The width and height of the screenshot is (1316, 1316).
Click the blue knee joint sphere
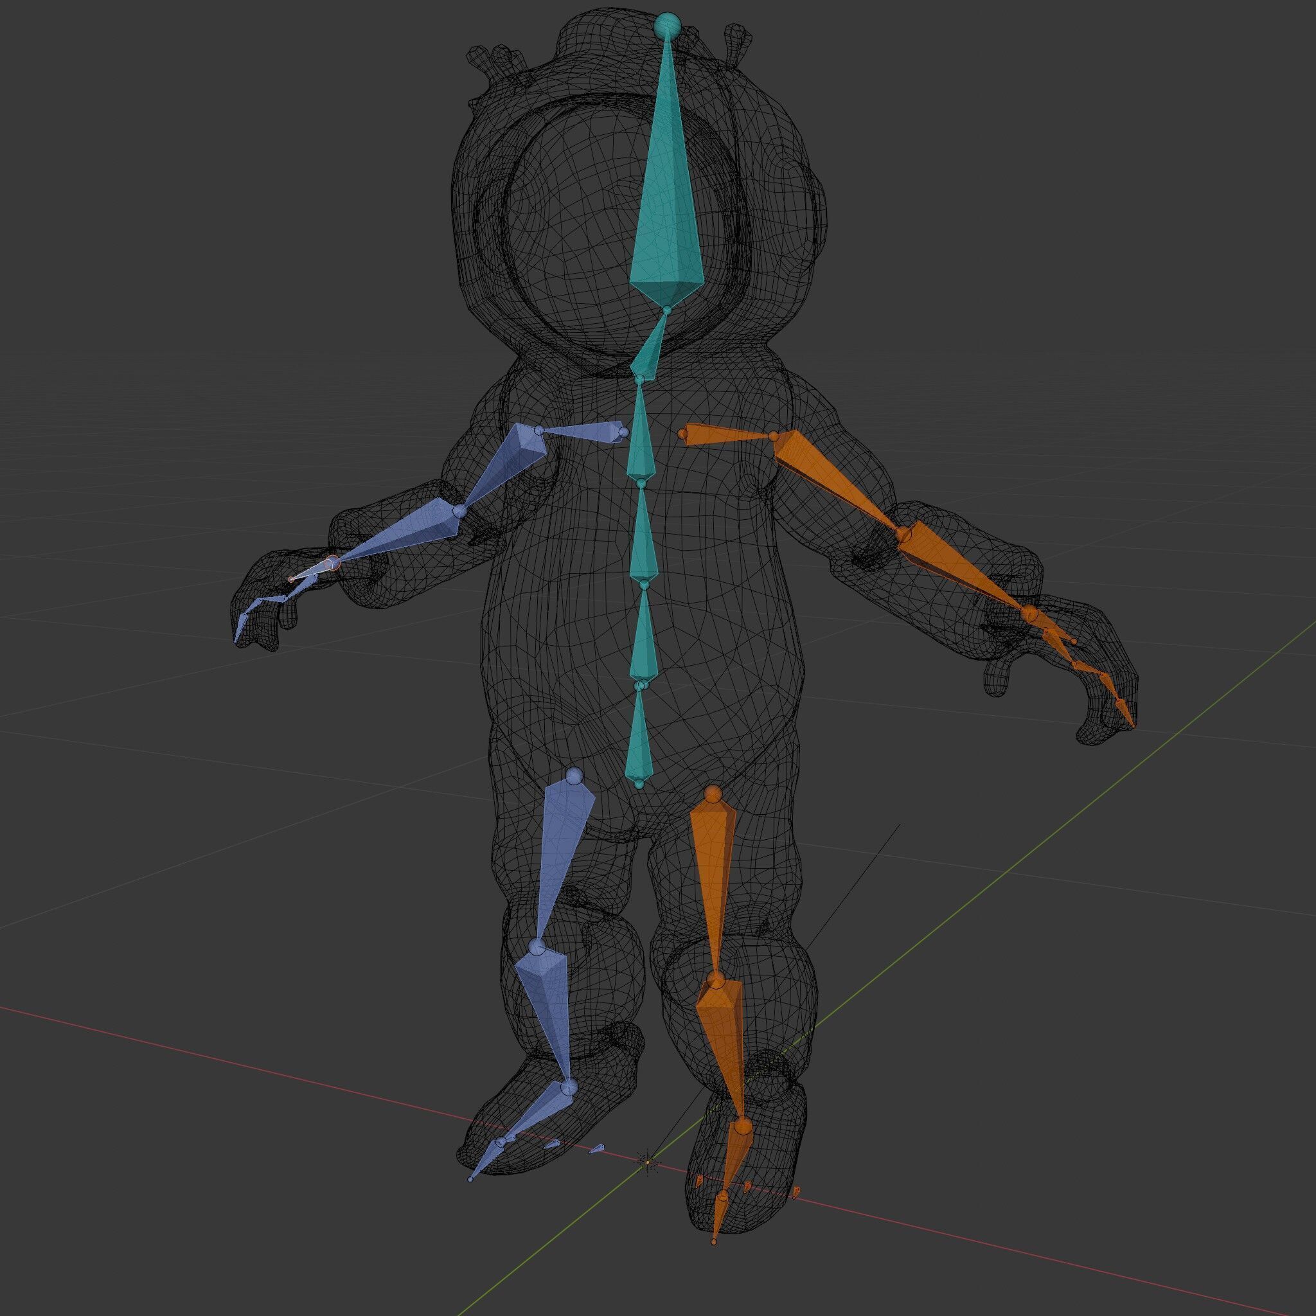pyautogui.click(x=537, y=946)
